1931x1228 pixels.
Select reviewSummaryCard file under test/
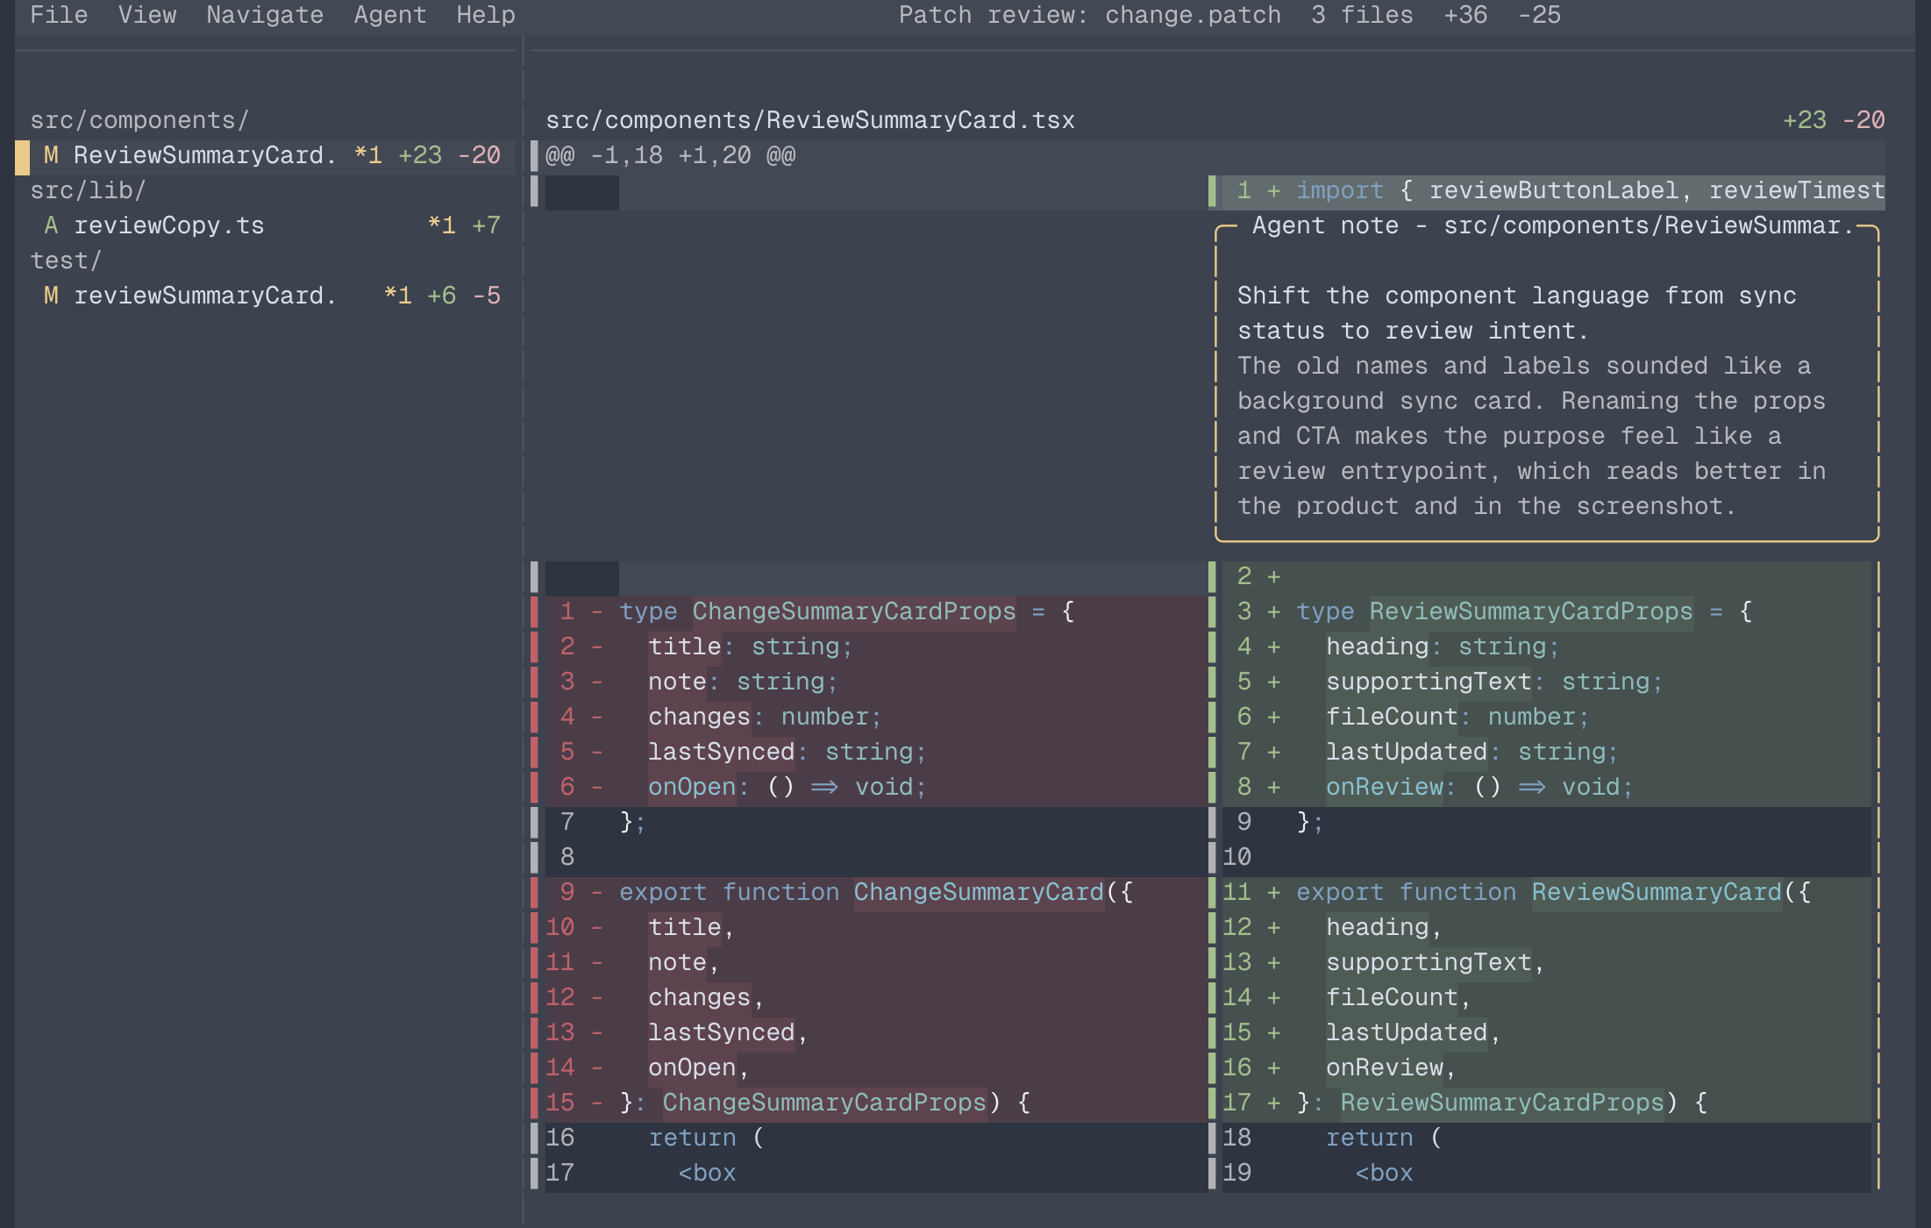pos(266,296)
